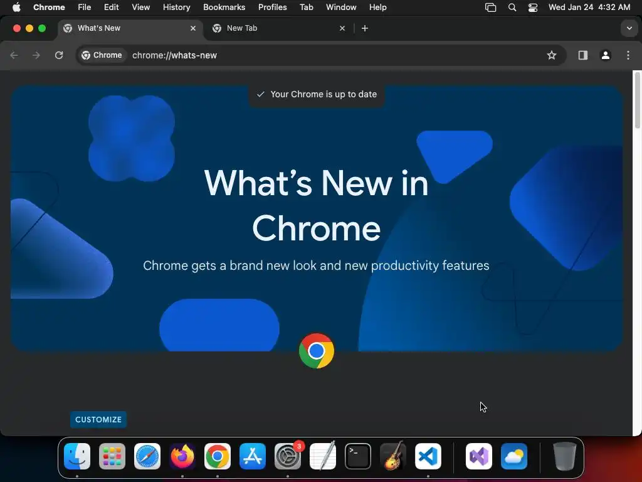Open Control Center in the menu bar
Image resolution: width=642 pixels, height=482 pixels.
coord(533,8)
